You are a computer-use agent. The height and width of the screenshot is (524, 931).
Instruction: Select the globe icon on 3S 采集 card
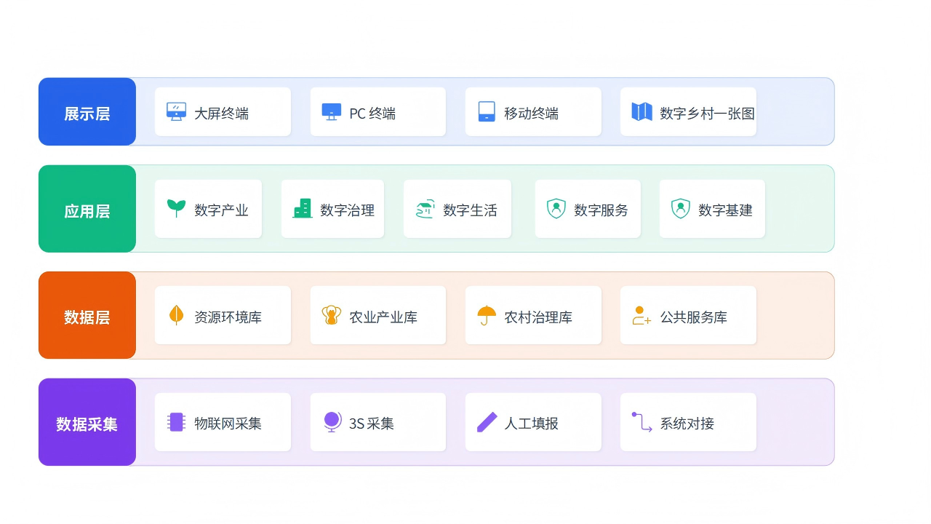coord(331,422)
